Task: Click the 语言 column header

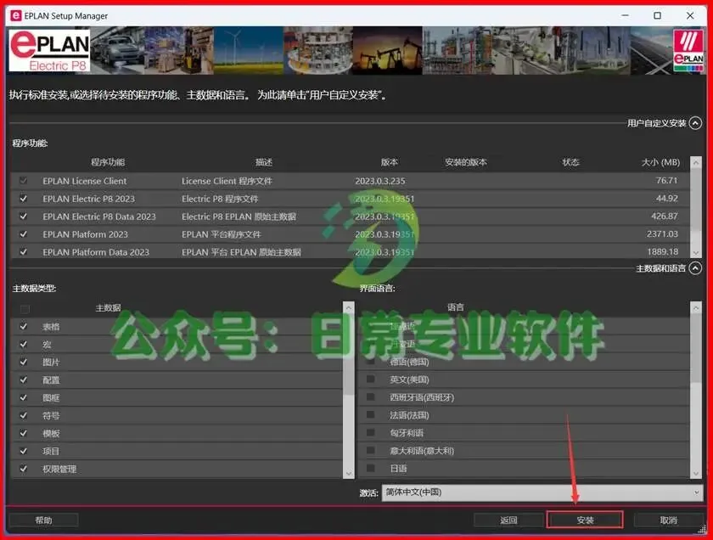Action: (456, 307)
